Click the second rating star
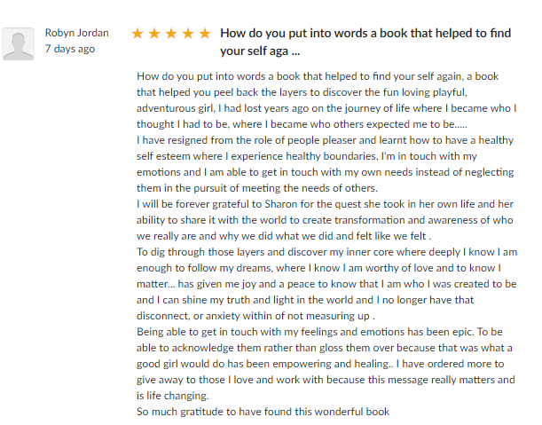The width and height of the screenshot is (542, 425). tap(154, 34)
